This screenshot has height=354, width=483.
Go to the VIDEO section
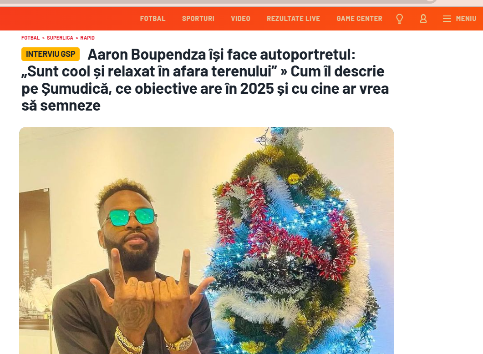(240, 19)
